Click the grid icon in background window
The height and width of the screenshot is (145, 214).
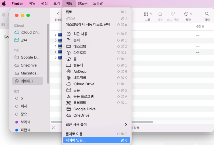(3, 24)
